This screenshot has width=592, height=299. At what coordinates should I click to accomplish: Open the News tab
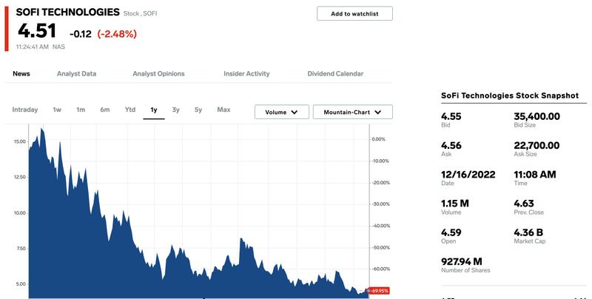[x=21, y=73]
